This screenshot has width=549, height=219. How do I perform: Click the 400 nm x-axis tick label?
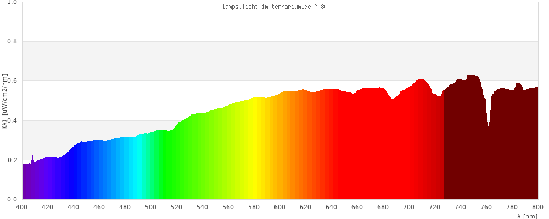[x=22, y=207]
